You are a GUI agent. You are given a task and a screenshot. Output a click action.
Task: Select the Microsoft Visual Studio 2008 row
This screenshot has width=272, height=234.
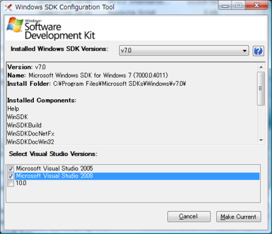[137, 176]
